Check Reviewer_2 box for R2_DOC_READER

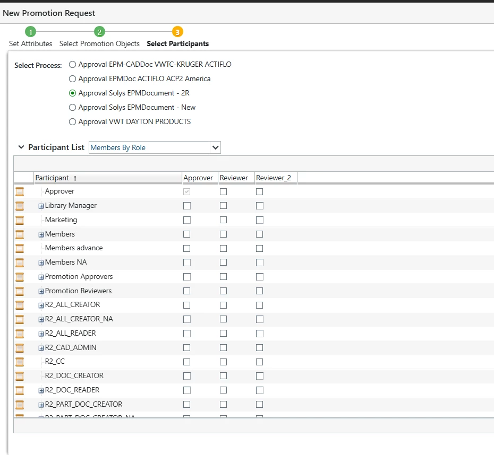point(260,390)
